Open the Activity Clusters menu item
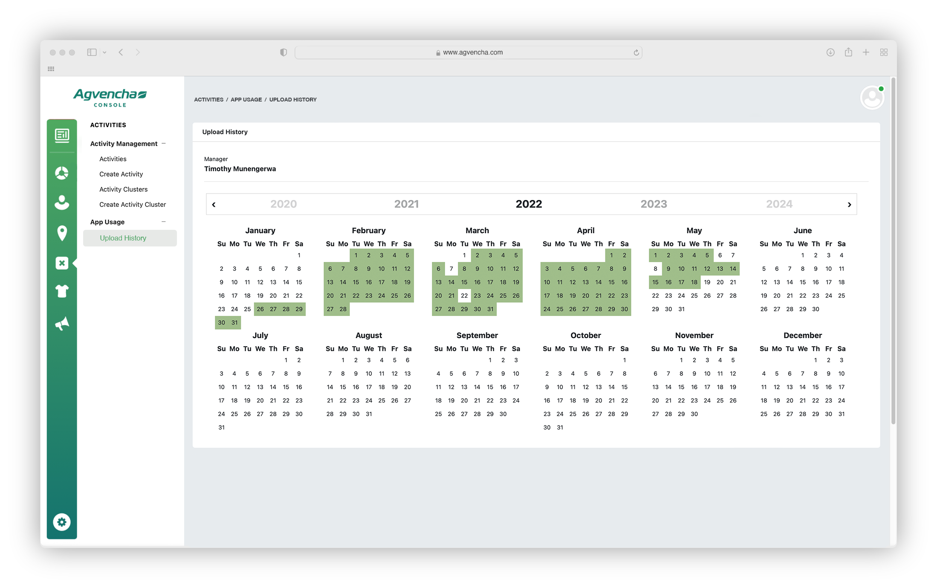The height and width of the screenshot is (588, 937). [x=123, y=189]
